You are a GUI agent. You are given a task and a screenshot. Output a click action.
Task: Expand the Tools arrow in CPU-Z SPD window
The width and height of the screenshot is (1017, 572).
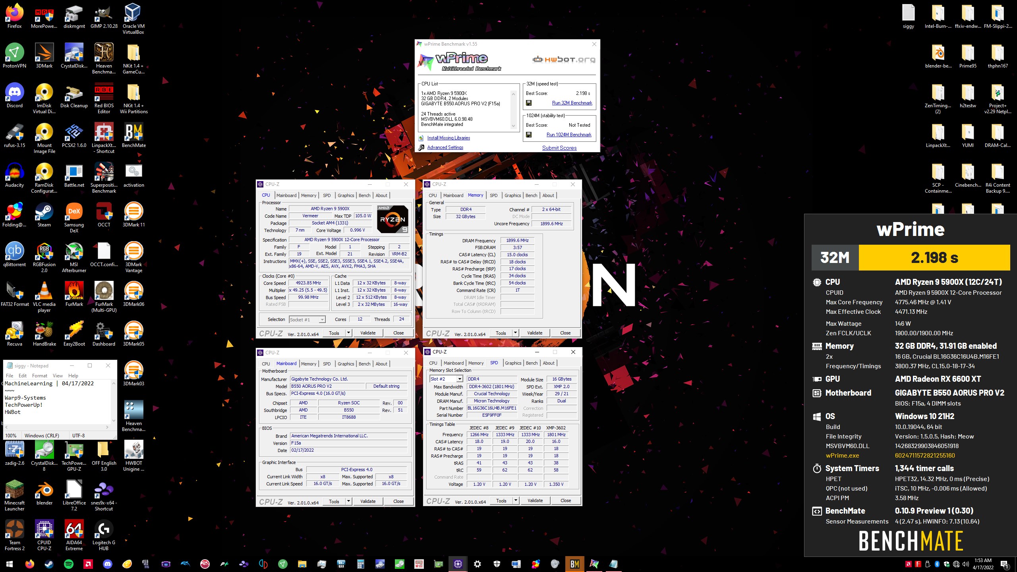click(x=516, y=500)
